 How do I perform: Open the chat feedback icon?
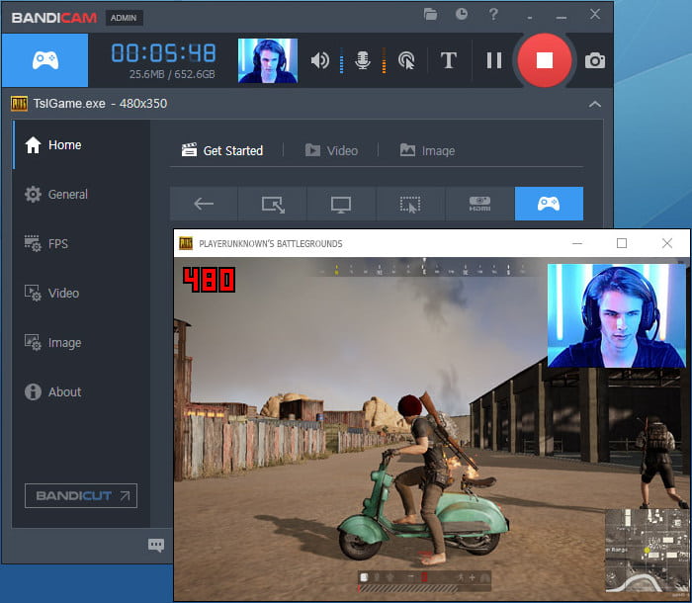pos(156,546)
